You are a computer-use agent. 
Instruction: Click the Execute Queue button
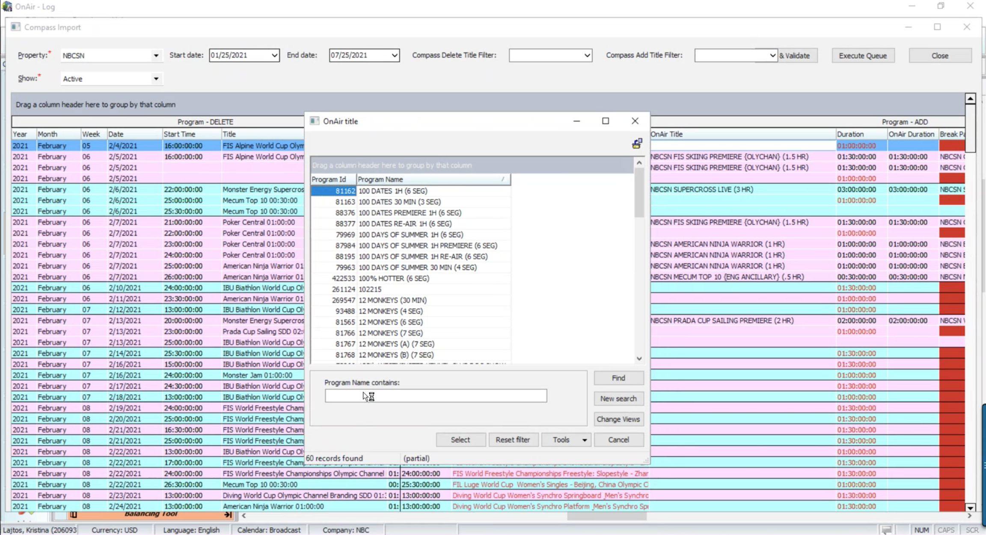[863, 56]
